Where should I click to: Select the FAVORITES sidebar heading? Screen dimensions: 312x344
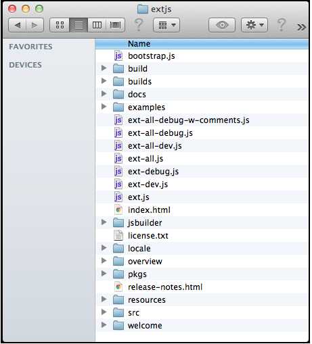coord(30,47)
